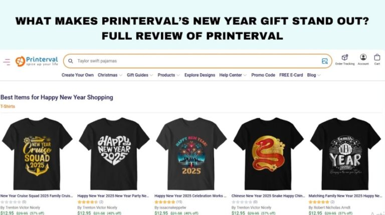Image resolution: width=385 pixels, height=215 pixels.
Task: Open image search camera icon
Action: tap(325, 61)
